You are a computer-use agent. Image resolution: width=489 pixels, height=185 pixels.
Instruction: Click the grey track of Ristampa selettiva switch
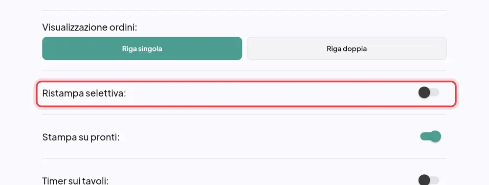pyautogui.click(x=435, y=92)
